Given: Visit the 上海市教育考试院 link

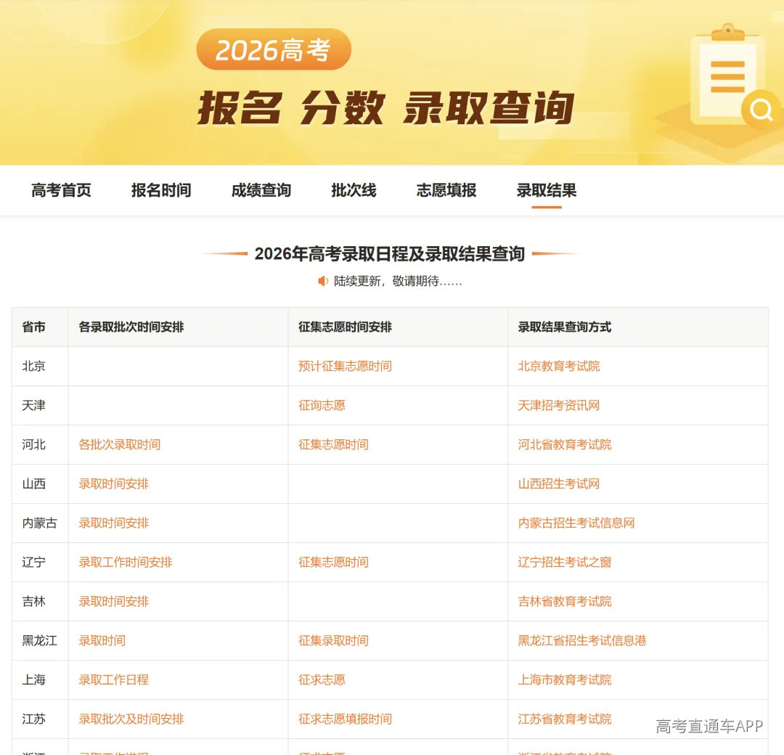Looking at the screenshot, I should (x=565, y=680).
